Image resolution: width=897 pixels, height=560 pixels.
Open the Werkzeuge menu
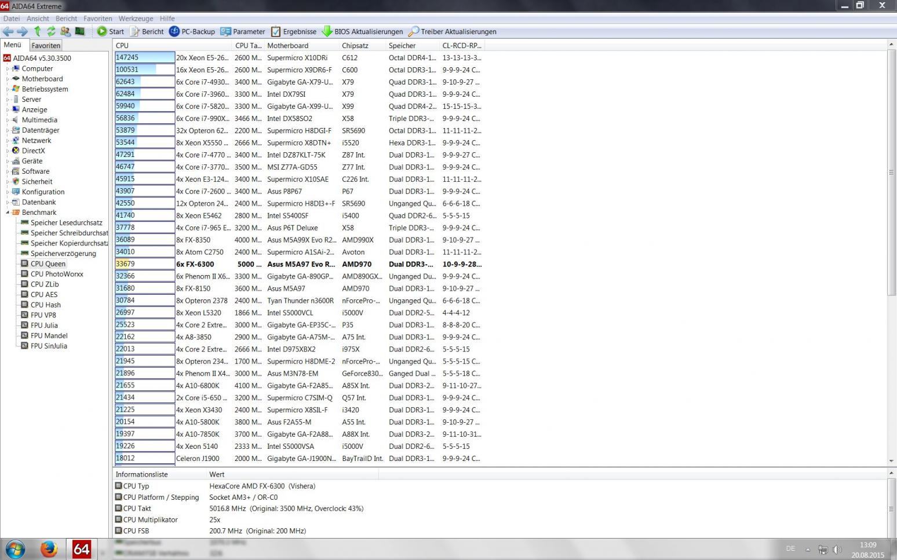136,19
